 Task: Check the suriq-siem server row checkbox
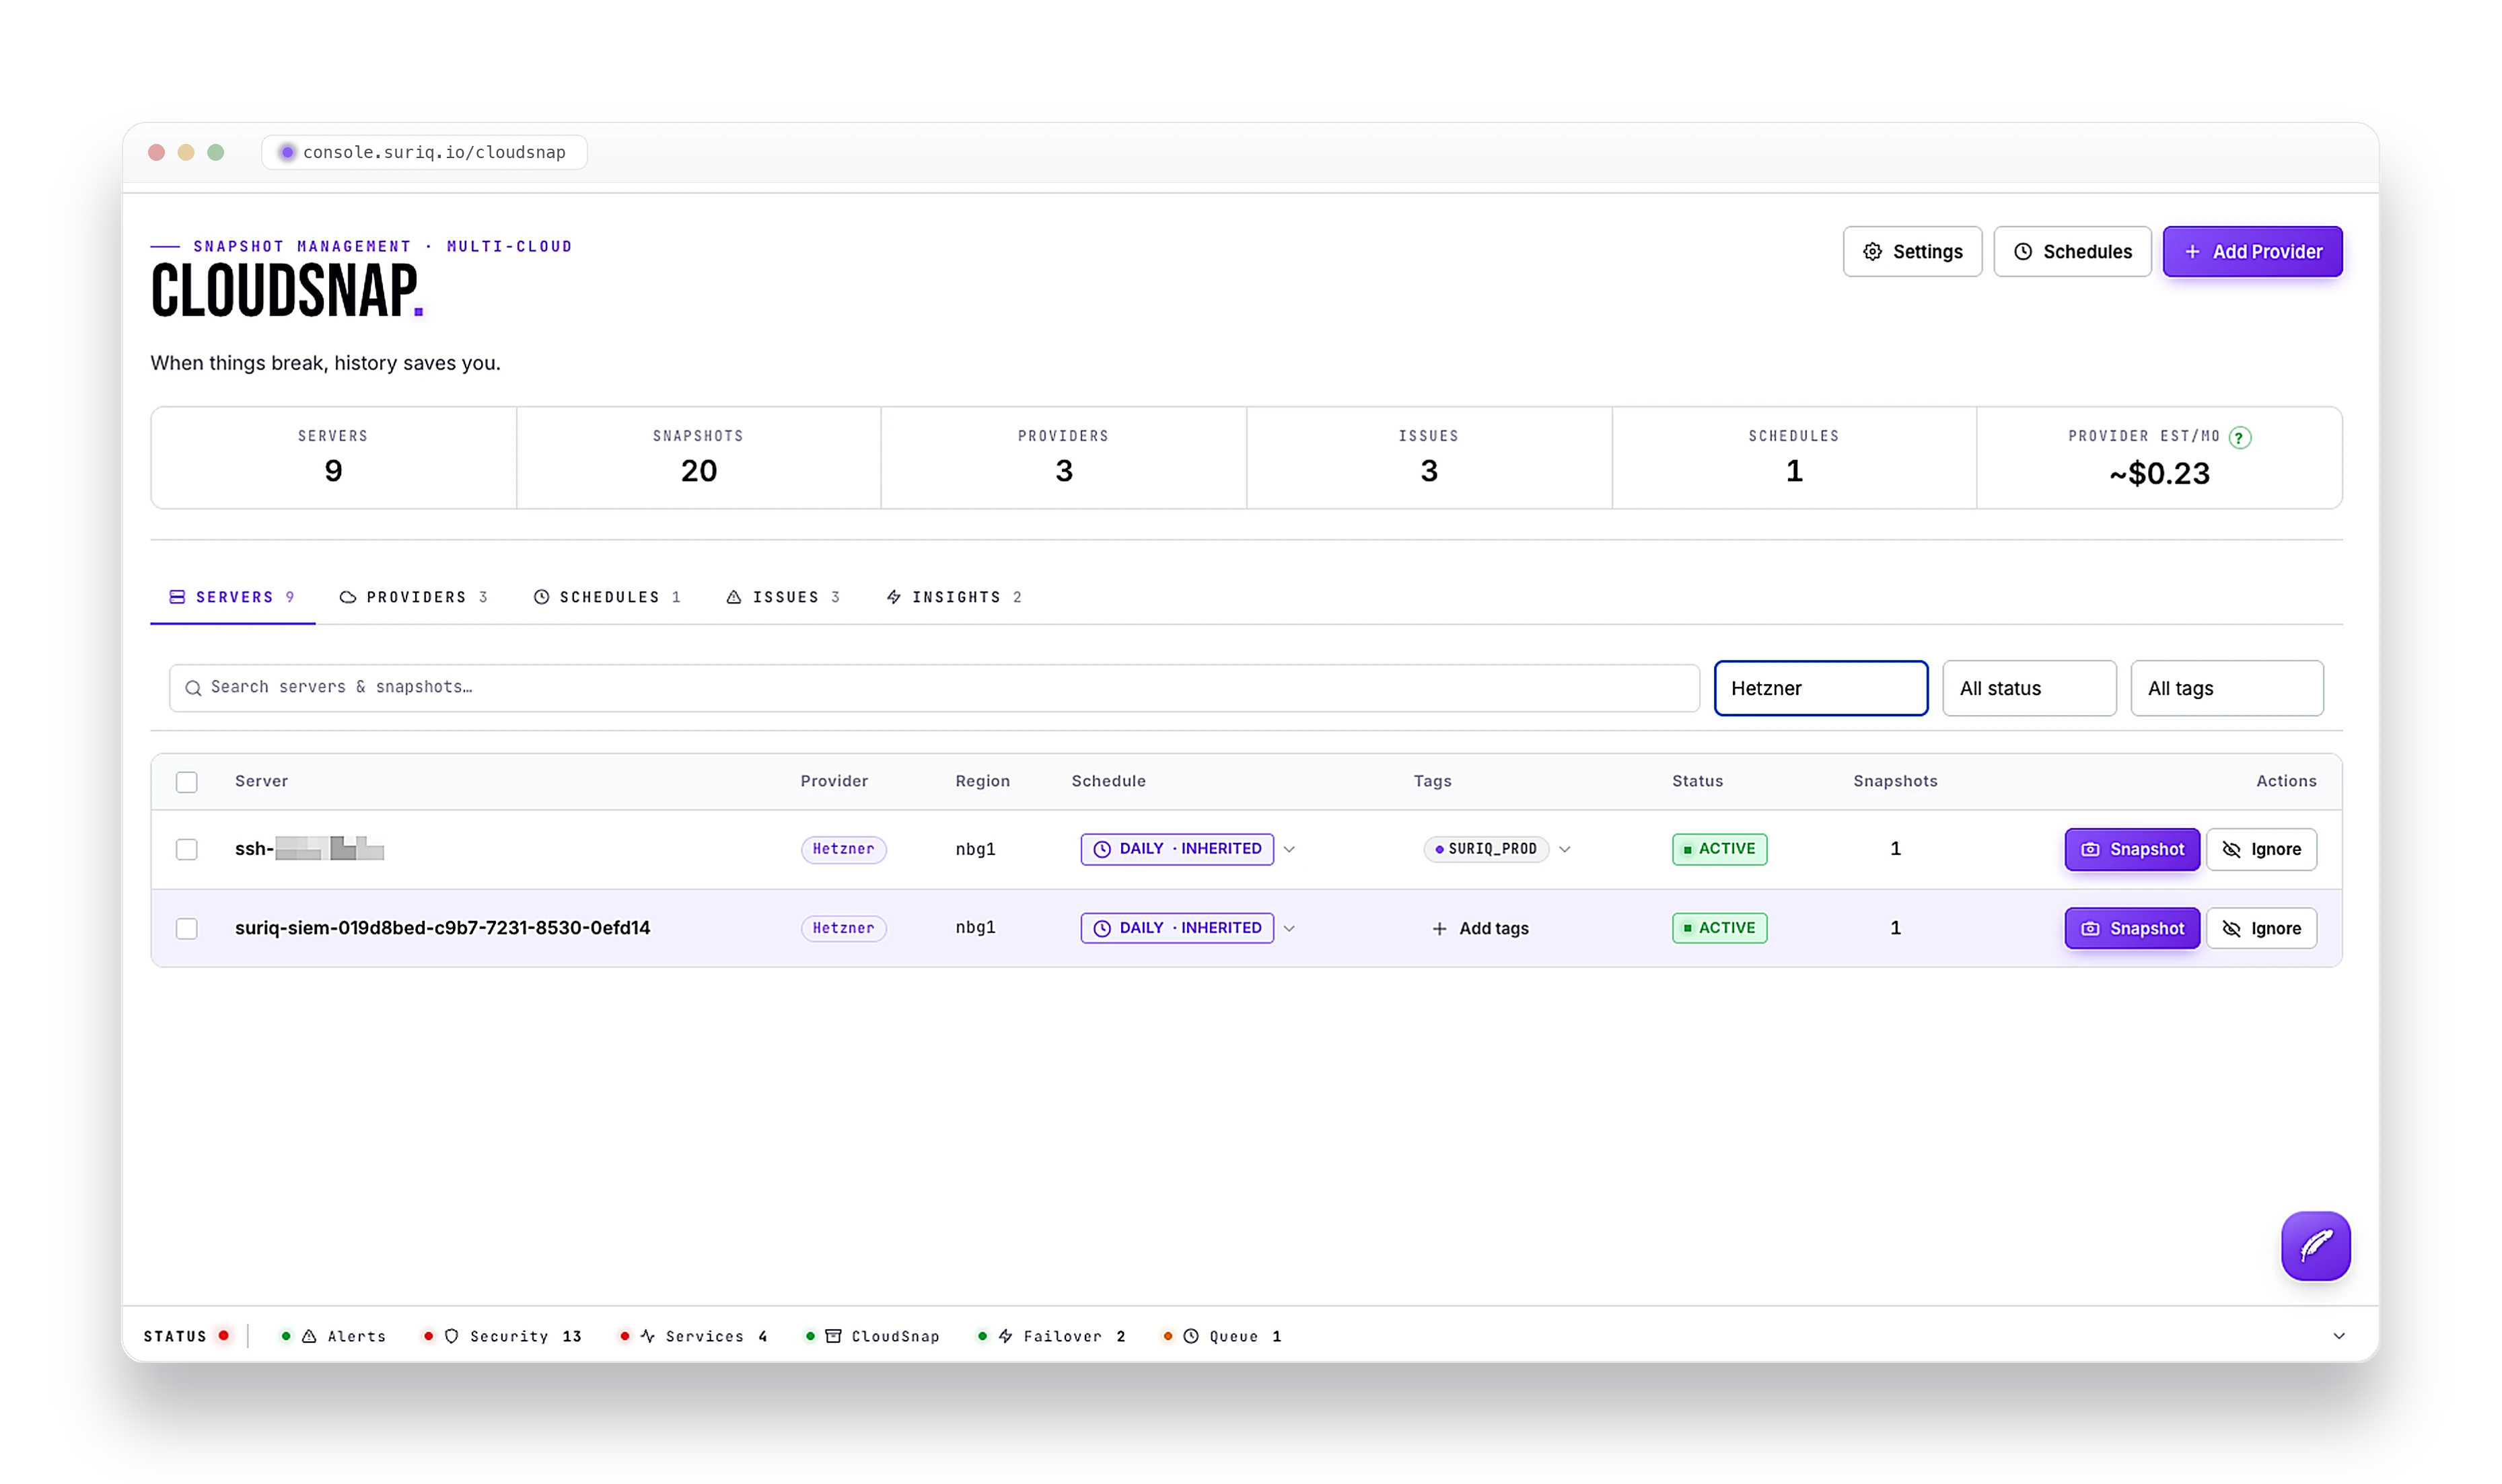tap(187, 928)
